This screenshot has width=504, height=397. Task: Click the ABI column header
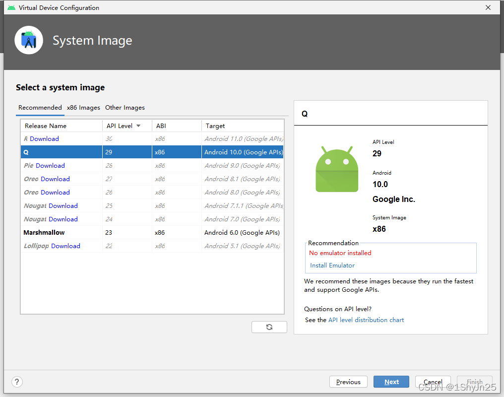(x=177, y=126)
